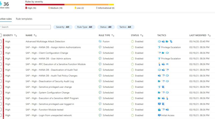Click SAP Sensitive privileged user change rule name
The height and width of the screenshot is (119, 215).
tap(49, 87)
